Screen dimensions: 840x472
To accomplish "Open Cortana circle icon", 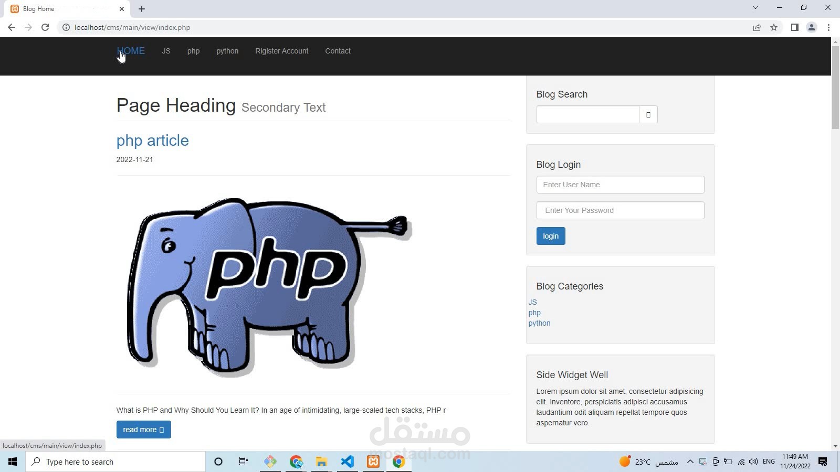I will pos(218,462).
